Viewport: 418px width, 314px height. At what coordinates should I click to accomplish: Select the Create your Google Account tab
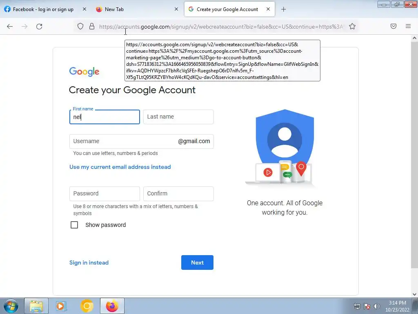click(229, 9)
